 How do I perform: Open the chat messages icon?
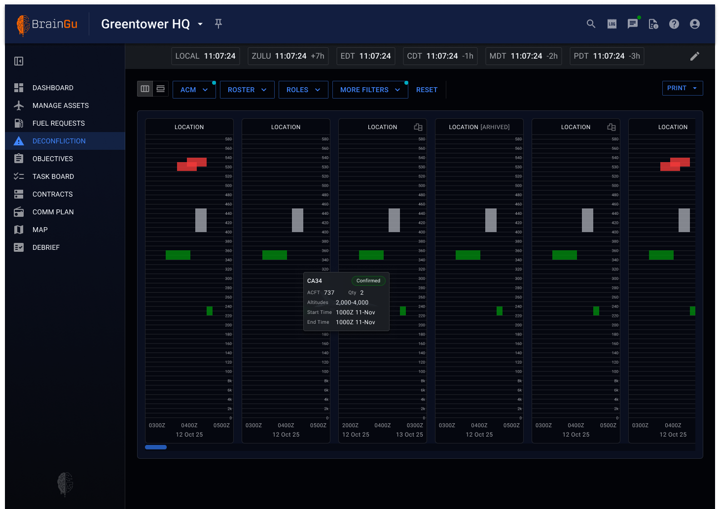coord(633,24)
